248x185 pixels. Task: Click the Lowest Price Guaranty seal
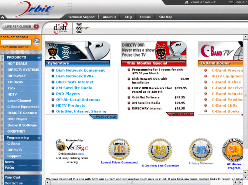point(119,149)
